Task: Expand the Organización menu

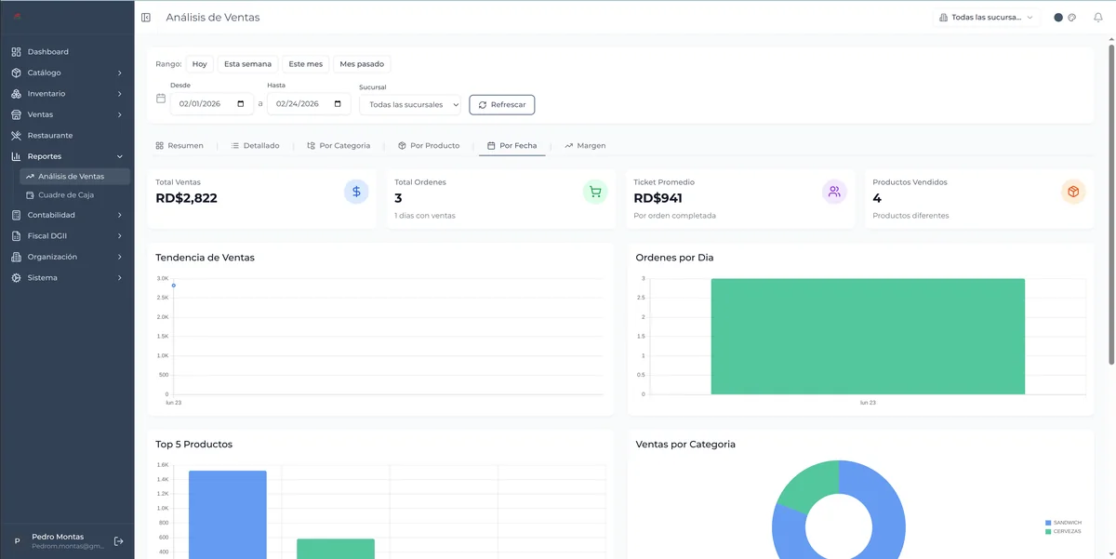Action: [67, 257]
